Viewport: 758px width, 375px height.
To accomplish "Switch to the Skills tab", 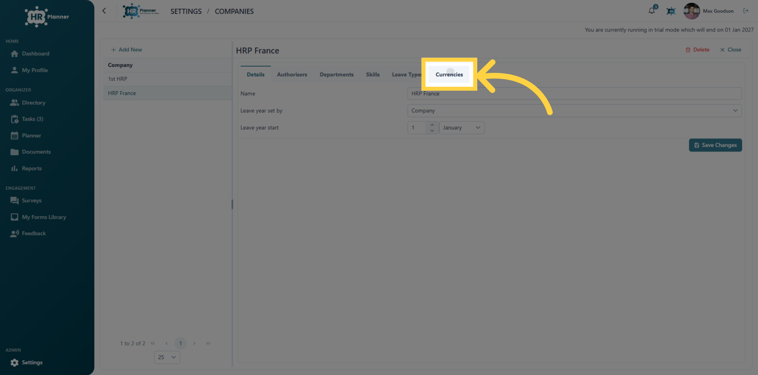I will point(373,75).
